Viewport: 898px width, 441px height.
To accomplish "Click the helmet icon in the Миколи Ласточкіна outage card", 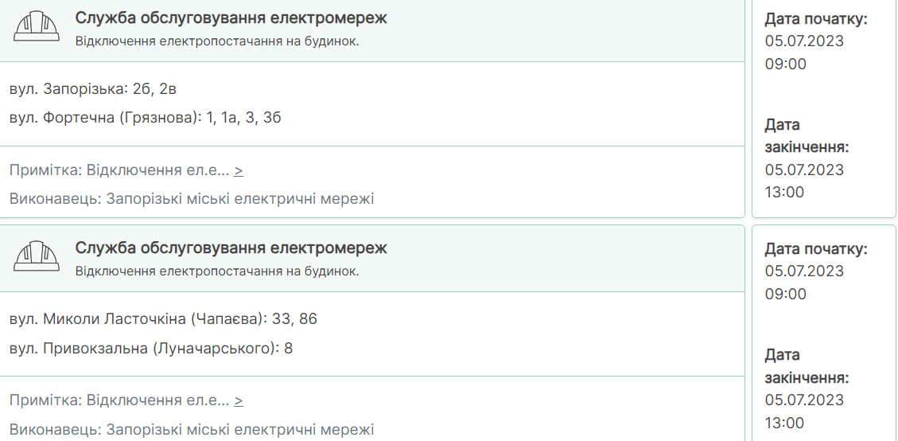I will coord(37,256).
